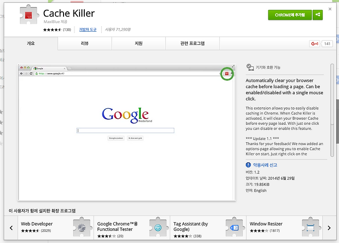Click the 버전: 1.2 text
This screenshot has width=339, height=243.
pyautogui.click(x=252, y=172)
